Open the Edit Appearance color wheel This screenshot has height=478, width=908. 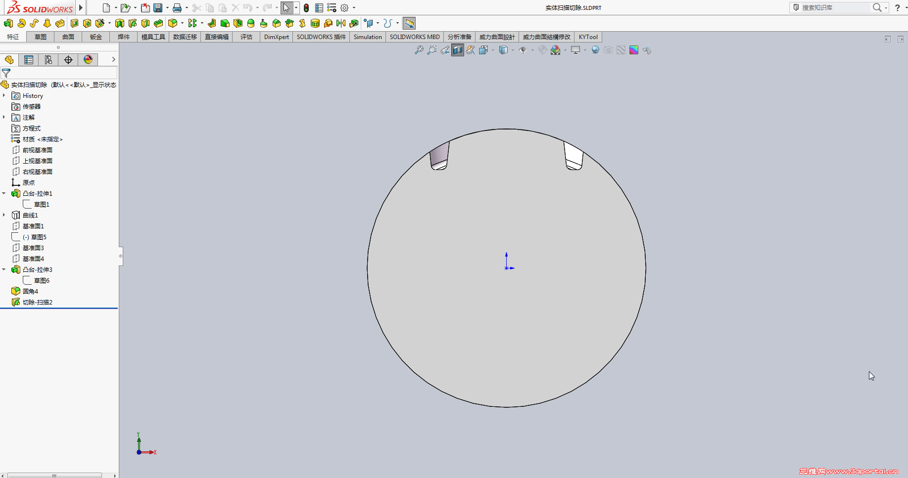point(555,50)
